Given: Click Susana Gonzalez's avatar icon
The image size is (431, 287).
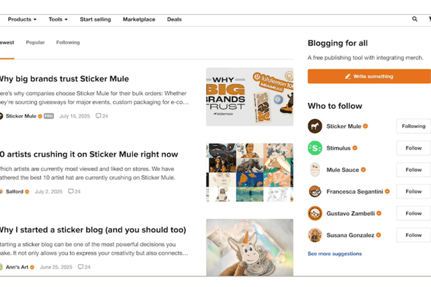Looking at the screenshot, I should [314, 235].
